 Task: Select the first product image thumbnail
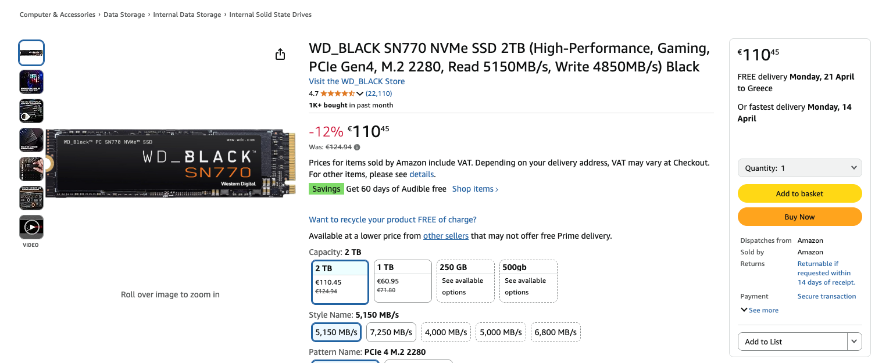[31, 53]
